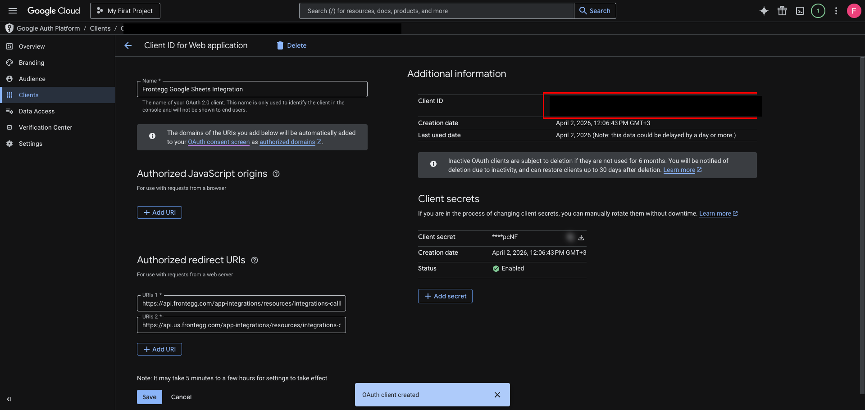Select Clients in the sidebar

58,95
